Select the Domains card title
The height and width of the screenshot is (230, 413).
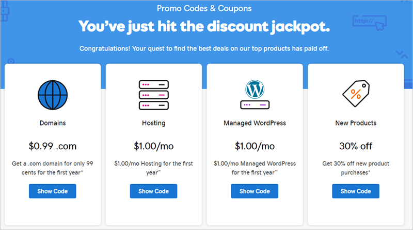pyautogui.click(x=53, y=123)
